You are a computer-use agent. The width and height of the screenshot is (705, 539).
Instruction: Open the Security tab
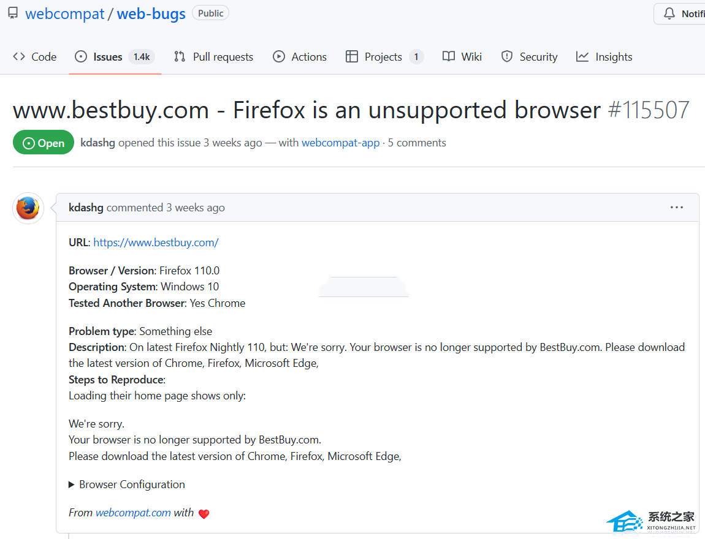[530, 57]
